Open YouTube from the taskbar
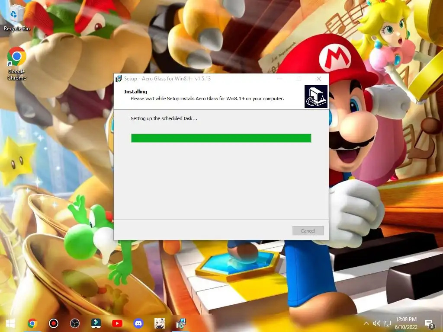 [117, 323]
